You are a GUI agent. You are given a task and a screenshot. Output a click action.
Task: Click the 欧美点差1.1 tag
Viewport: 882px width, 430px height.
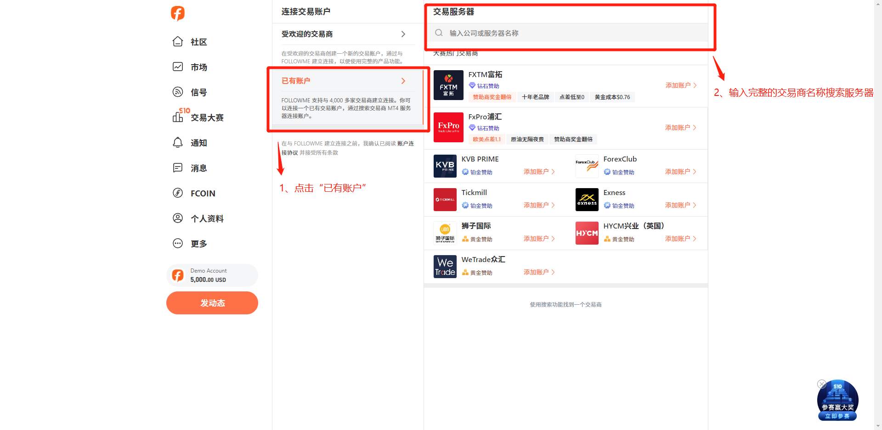click(x=486, y=140)
